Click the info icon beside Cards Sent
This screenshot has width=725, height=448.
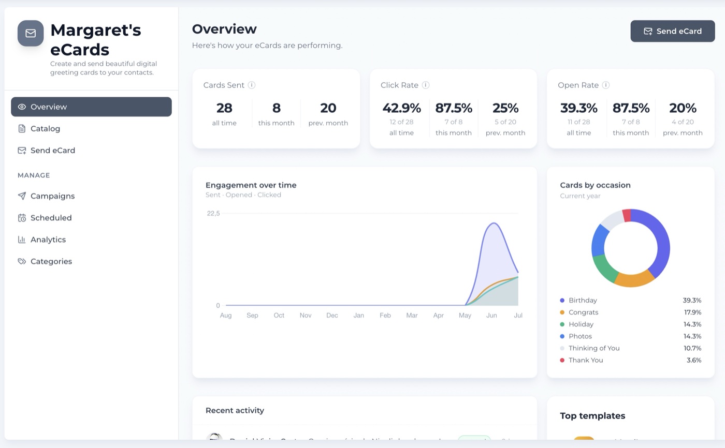252,85
